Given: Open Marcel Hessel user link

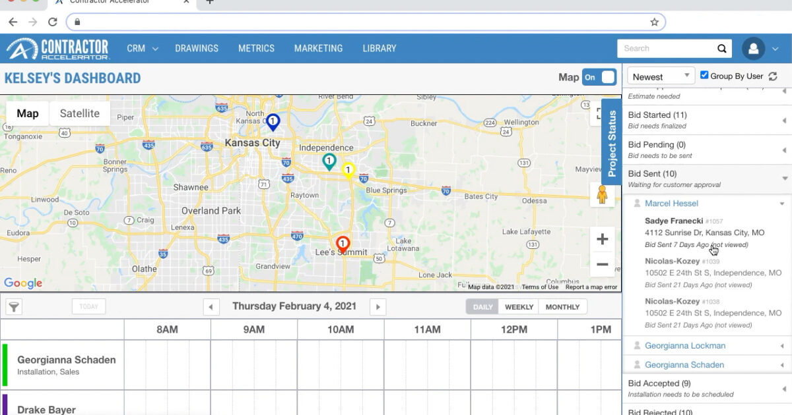Looking at the screenshot, I should click(671, 204).
